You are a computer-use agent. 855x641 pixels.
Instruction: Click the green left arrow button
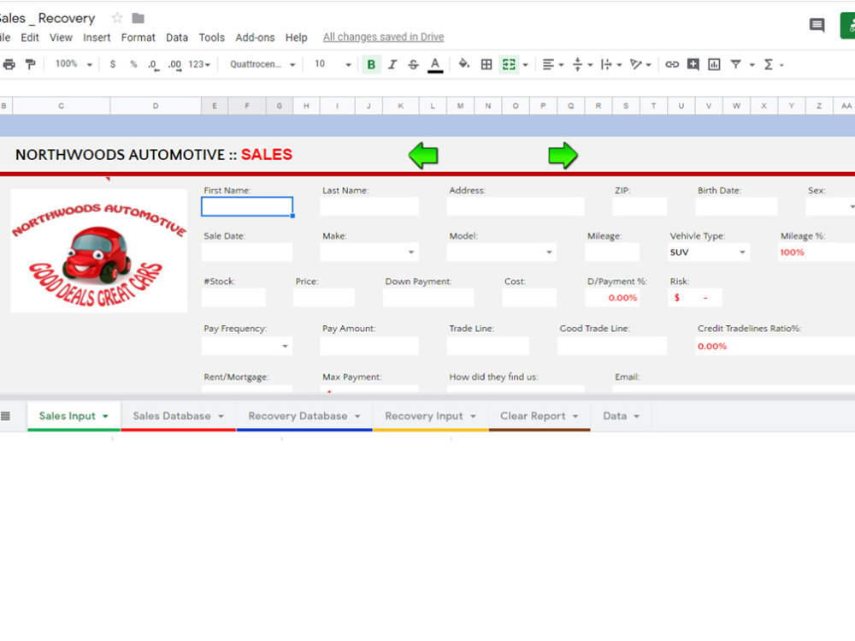click(423, 156)
